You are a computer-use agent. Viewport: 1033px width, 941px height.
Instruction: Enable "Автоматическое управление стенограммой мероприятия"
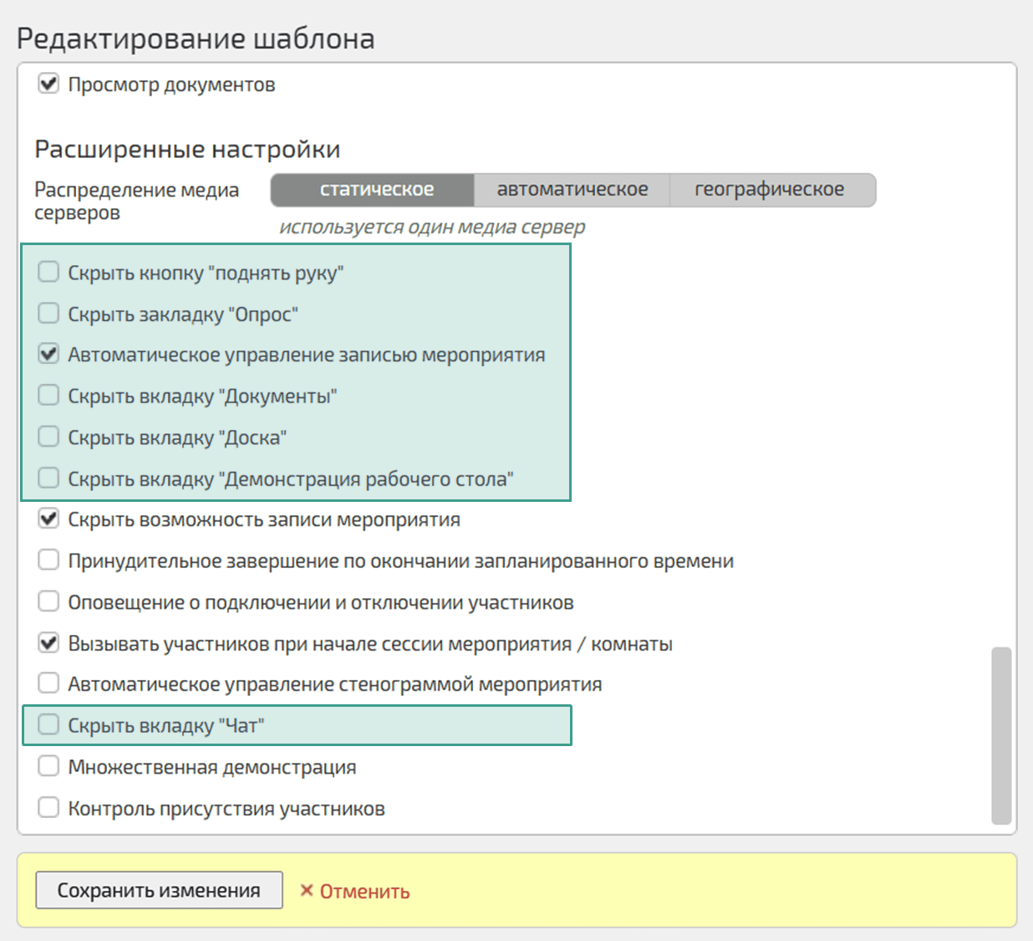[48, 684]
